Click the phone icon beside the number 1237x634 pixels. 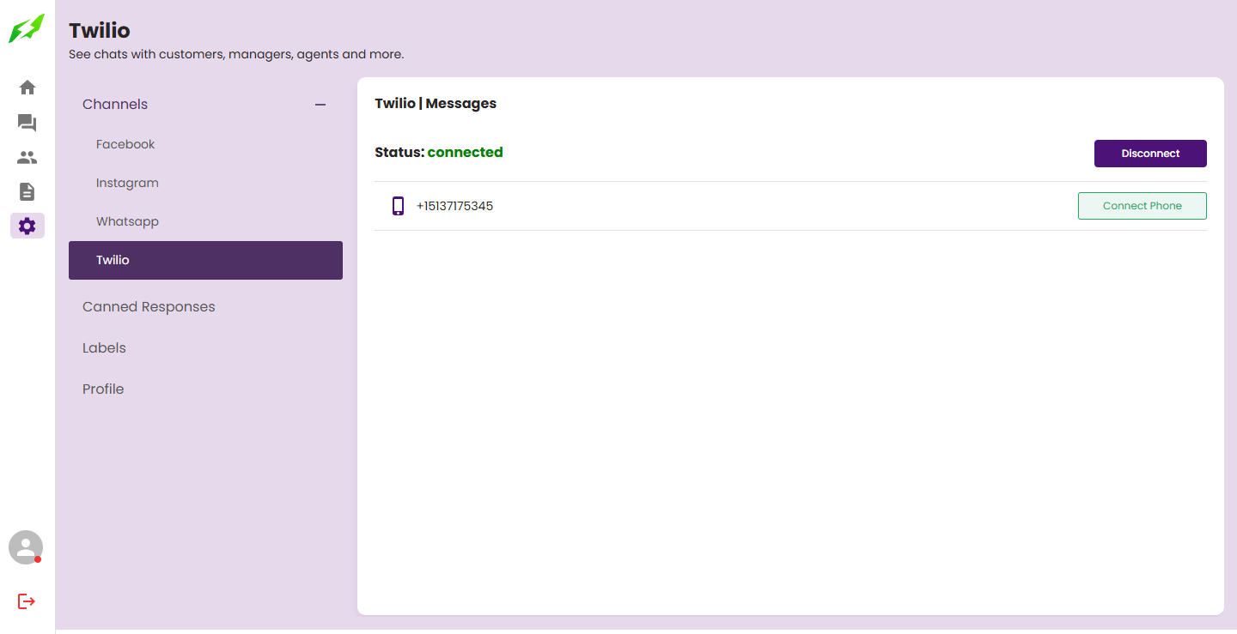pos(398,206)
